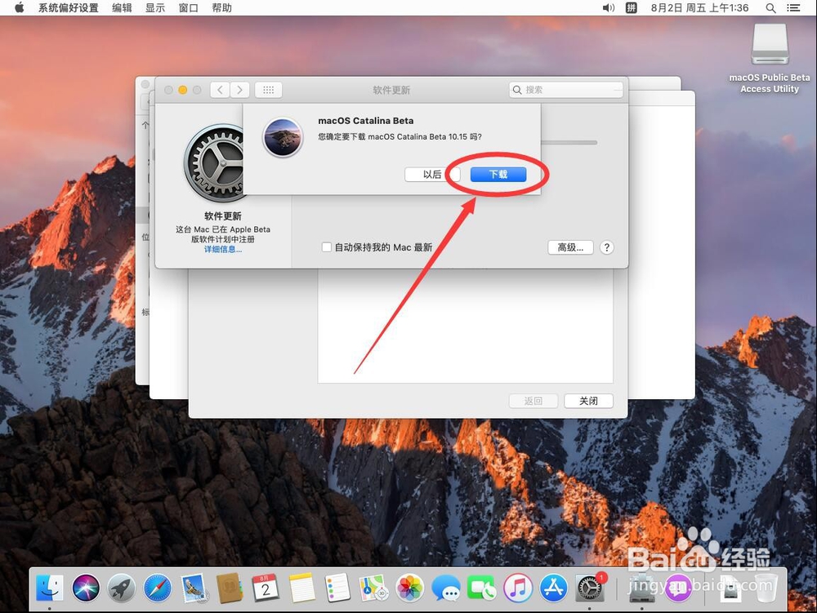The image size is (817, 613).
Task: Show all preferences grid button
Action: (268, 90)
